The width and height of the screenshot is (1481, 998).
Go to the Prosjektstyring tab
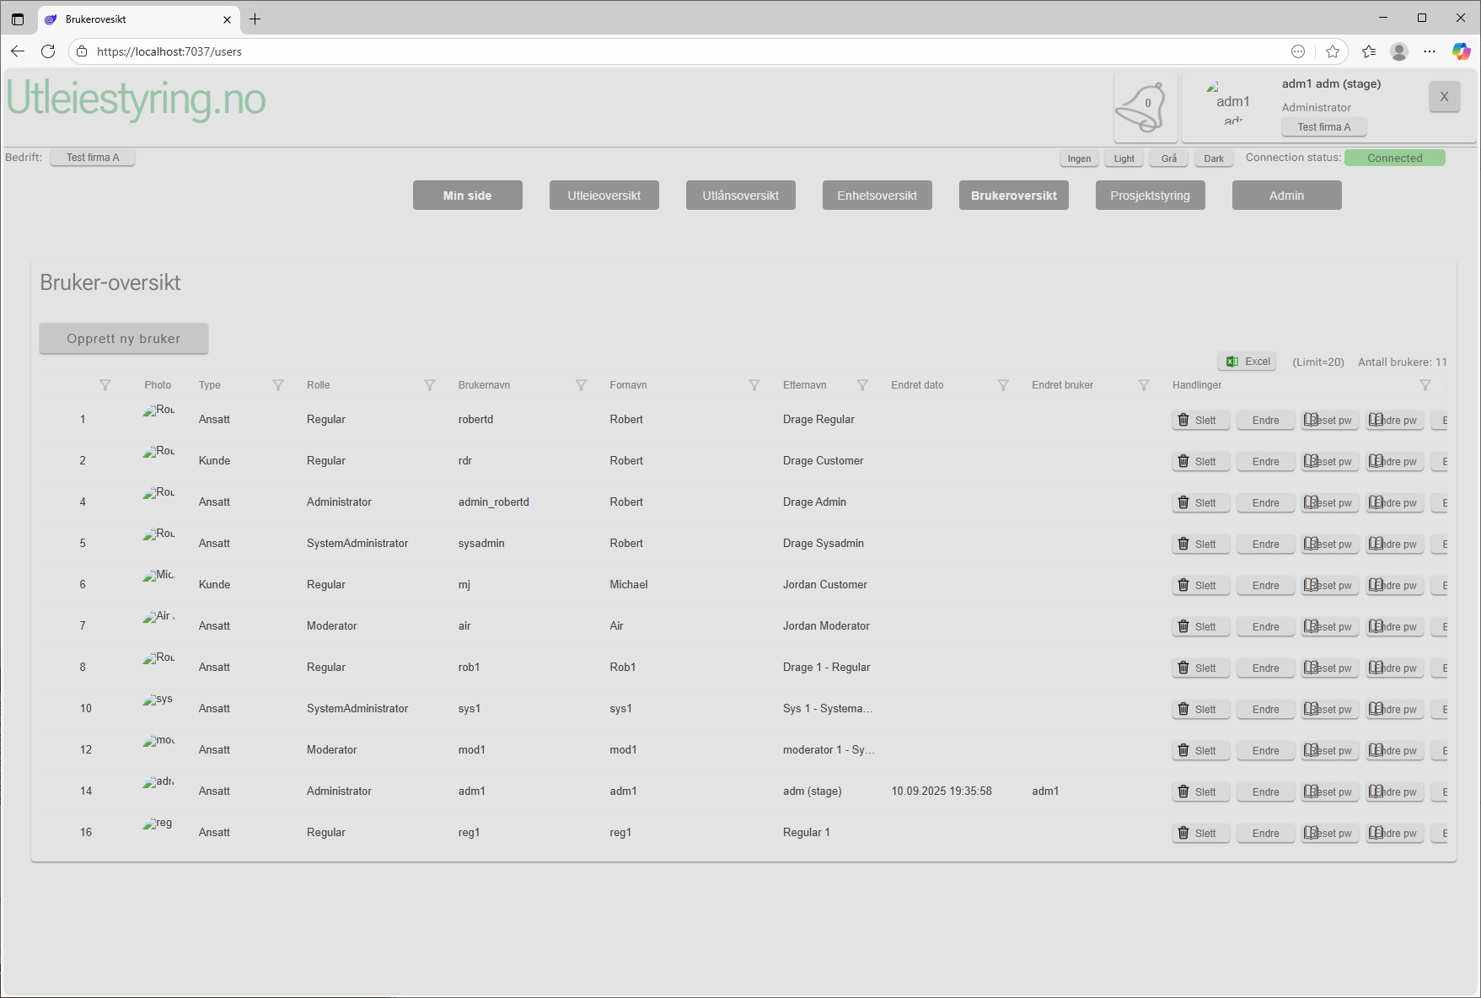(x=1150, y=196)
